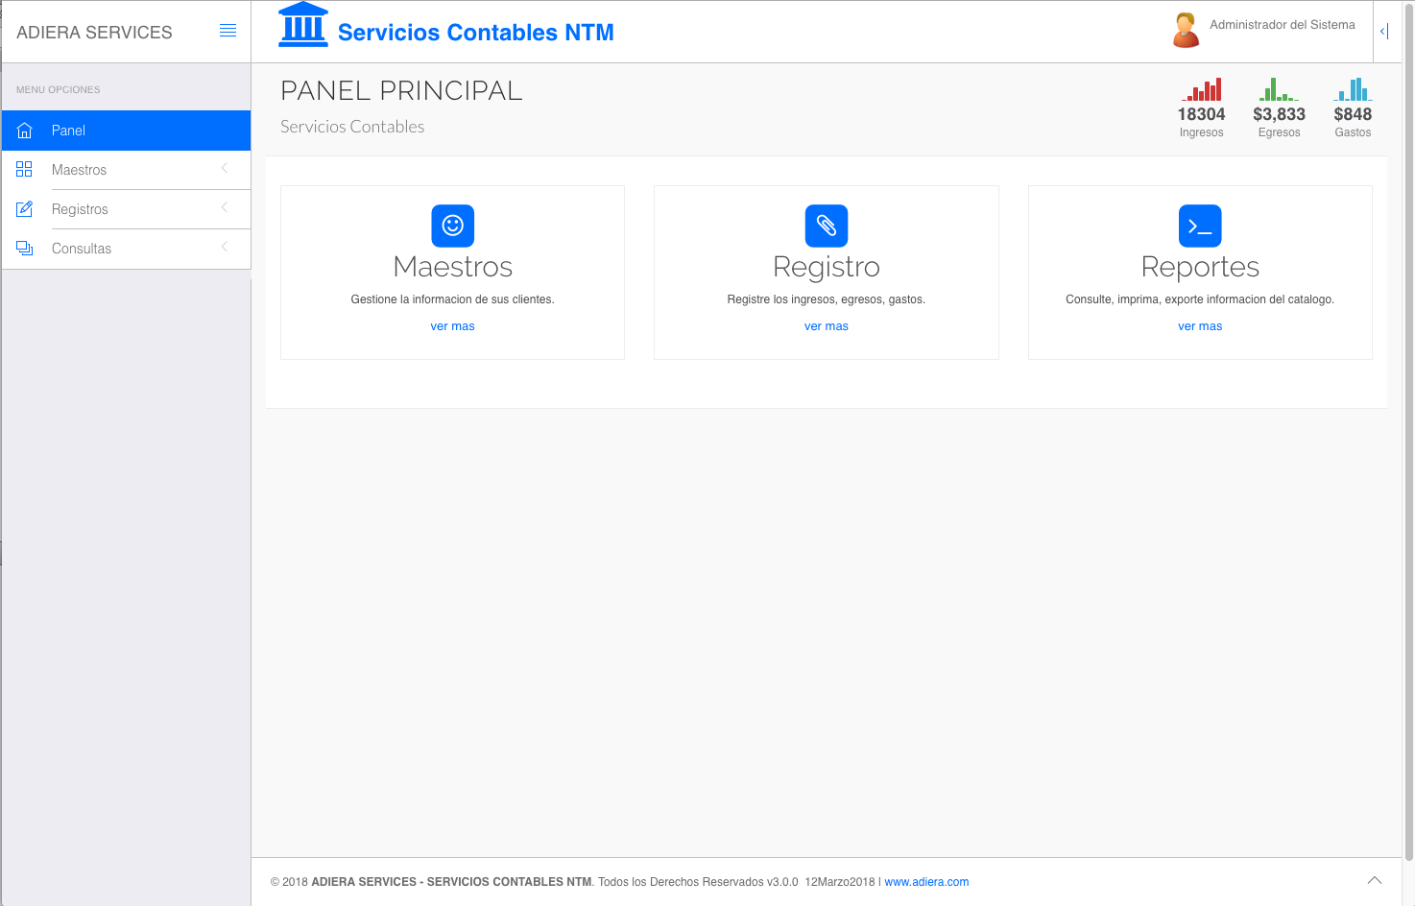Open "ver mas" link under Maestros
Screen dimensions: 1415x906
pos(452,326)
